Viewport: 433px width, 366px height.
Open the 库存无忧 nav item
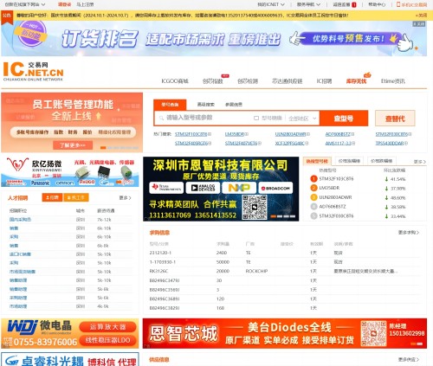coord(356,81)
